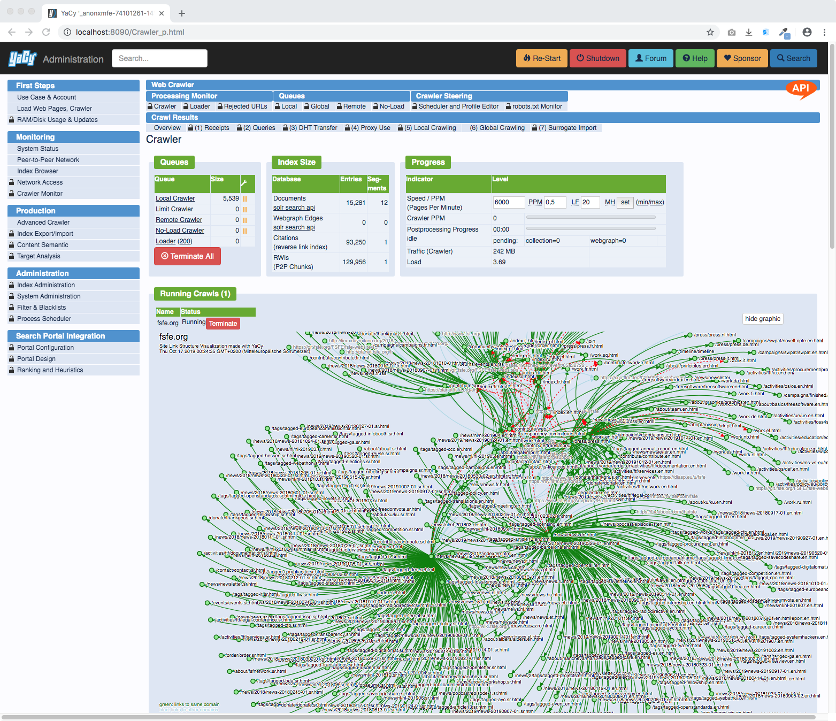Terminate all crawls

point(187,256)
